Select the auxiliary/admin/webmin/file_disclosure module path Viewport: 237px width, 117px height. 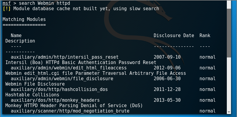(x=62, y=79)
